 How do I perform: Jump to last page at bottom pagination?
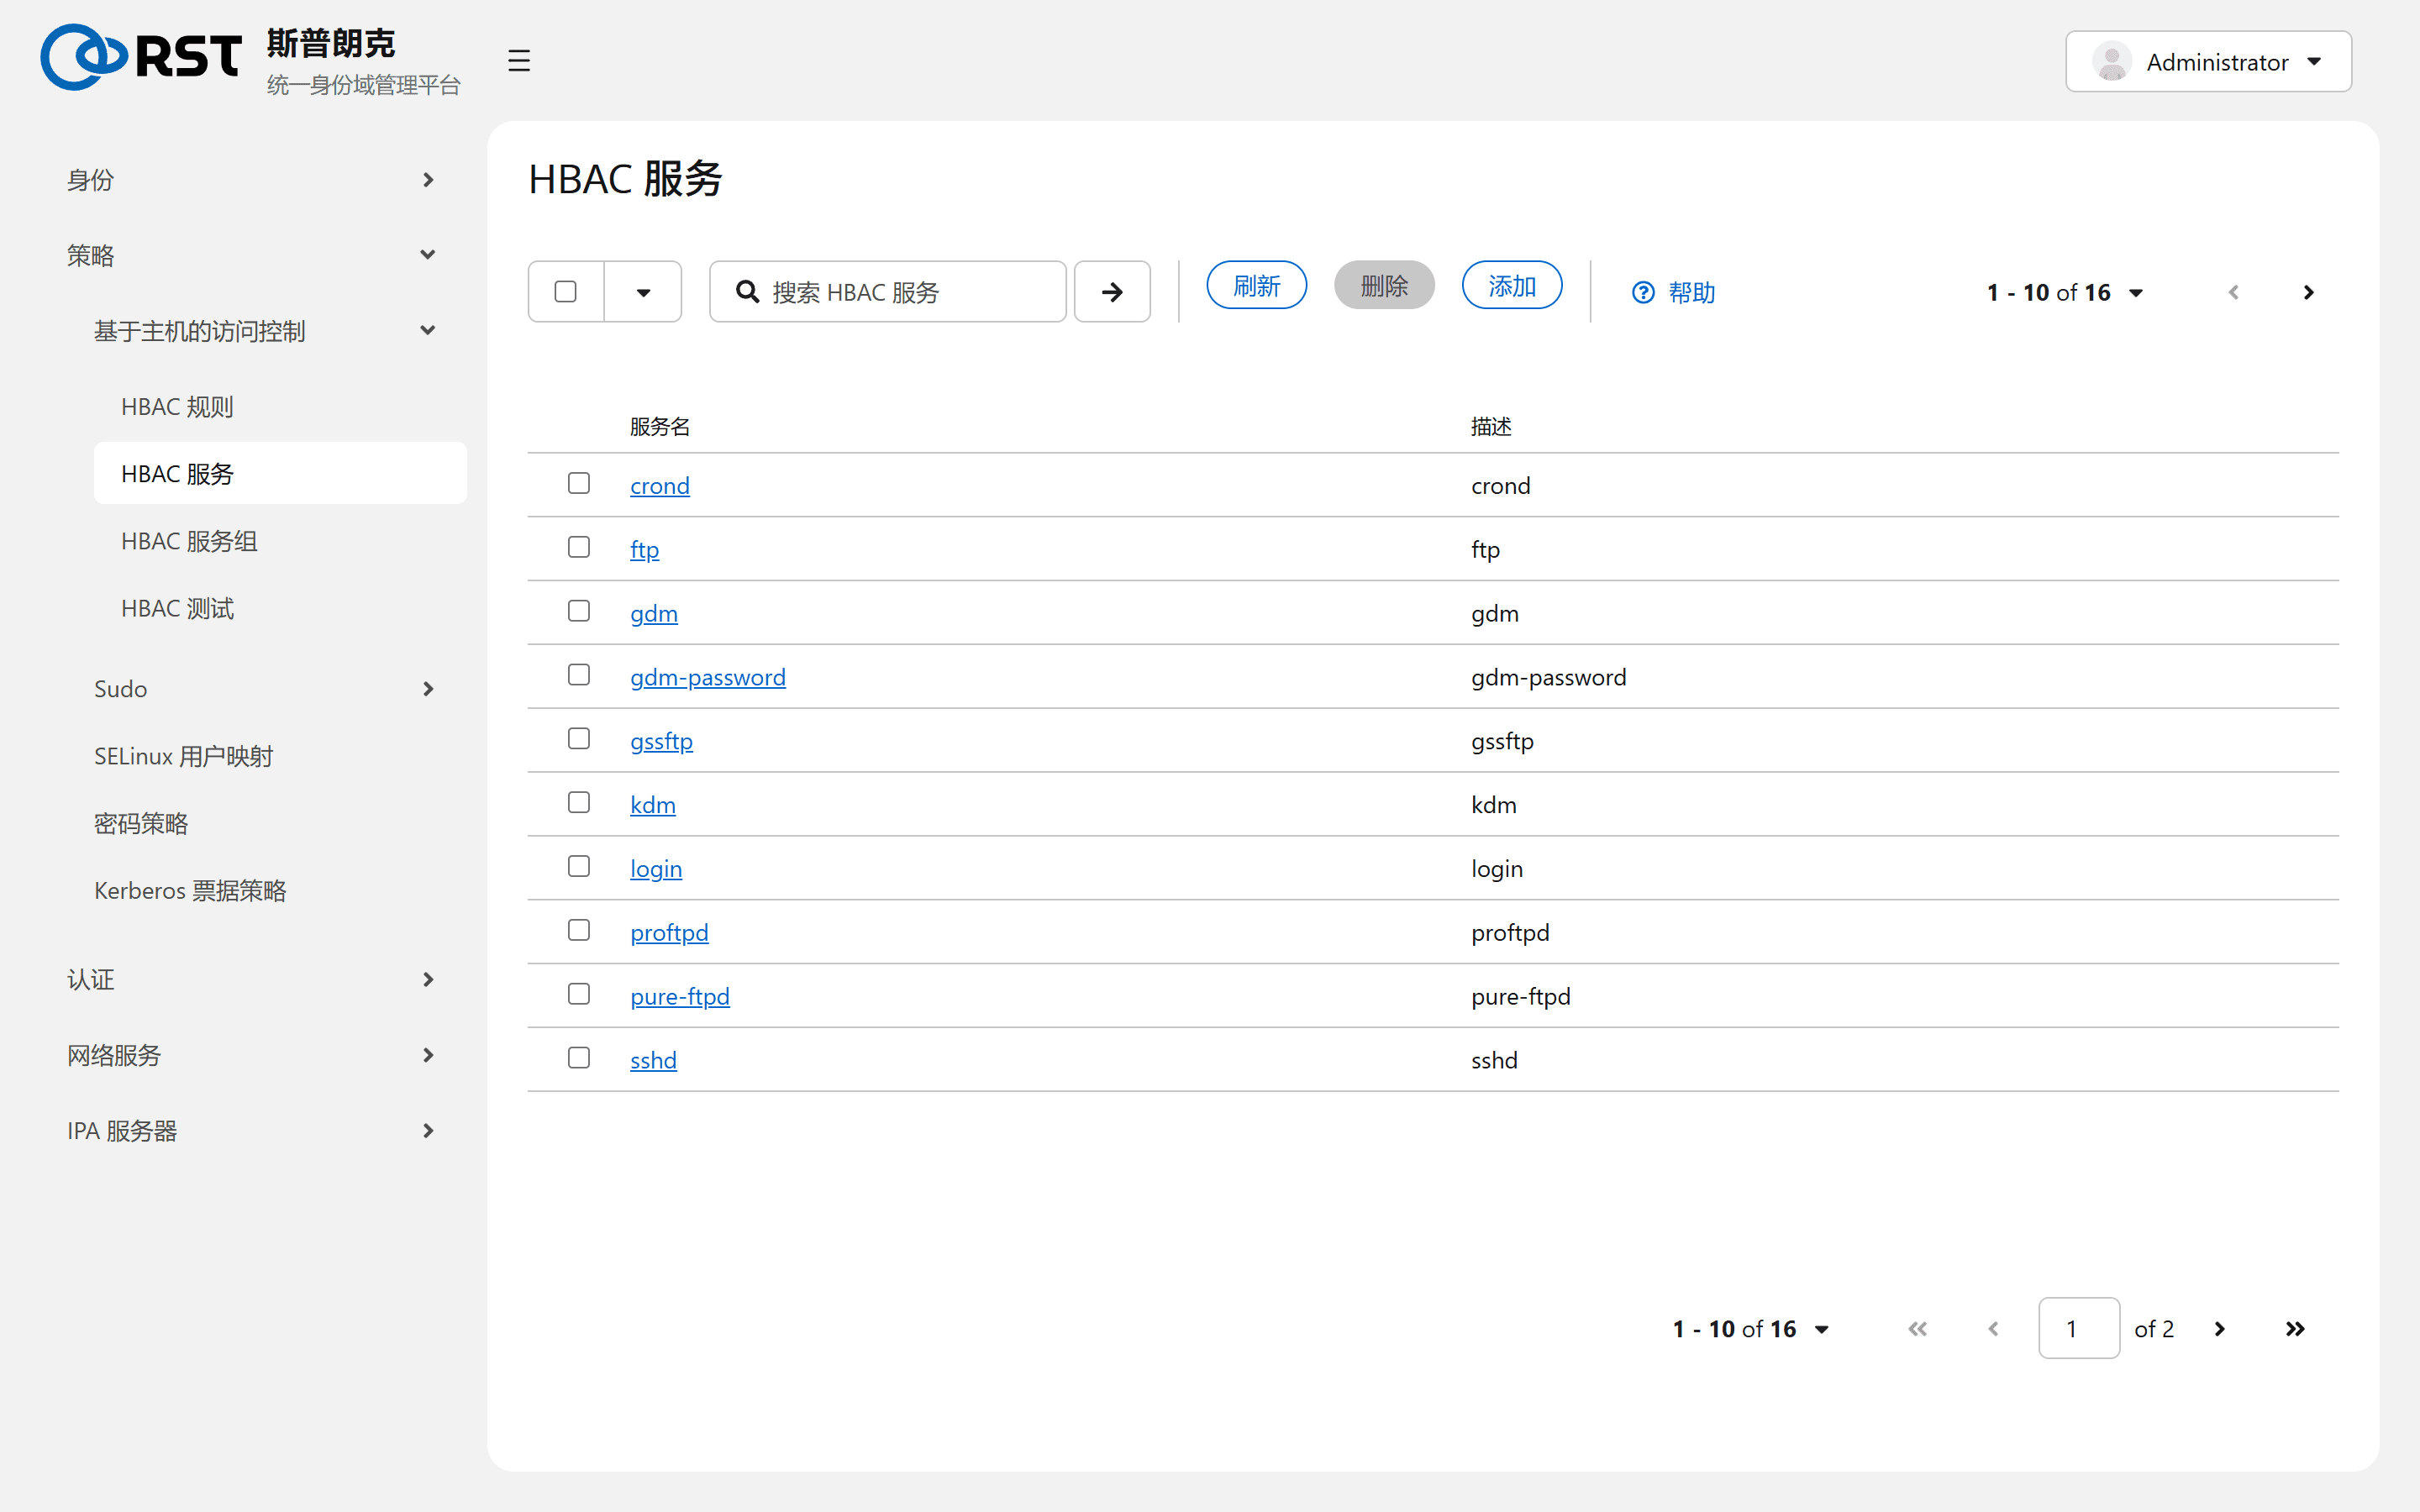(2295, 1328)
